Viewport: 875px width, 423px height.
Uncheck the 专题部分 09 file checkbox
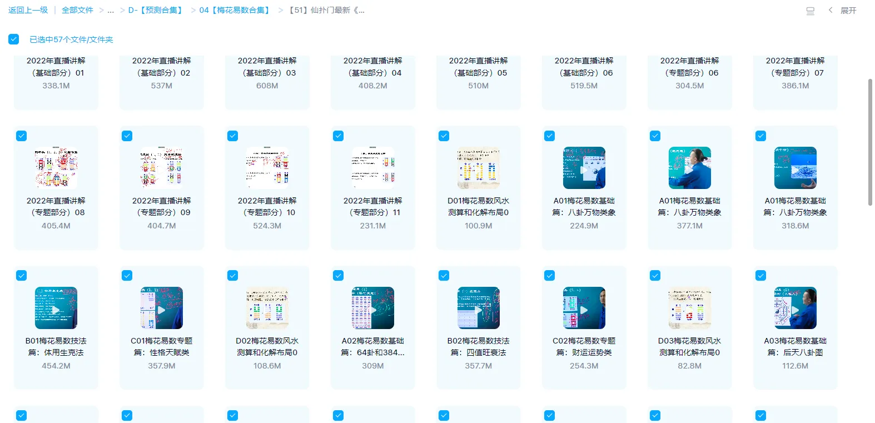[x=127, y=136]
